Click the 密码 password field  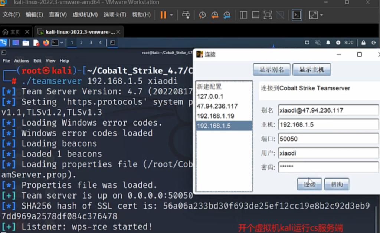328,167
